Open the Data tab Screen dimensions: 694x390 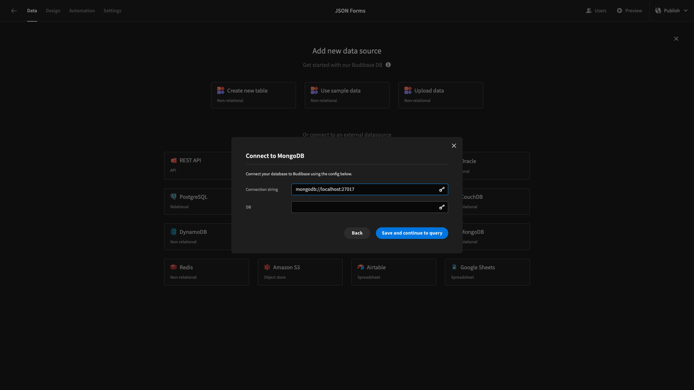(32, 11)
